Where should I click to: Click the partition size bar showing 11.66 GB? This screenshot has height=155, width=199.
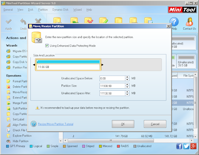(x=68, y=65)
